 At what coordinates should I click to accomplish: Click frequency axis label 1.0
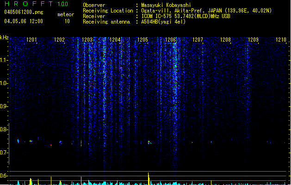click(4, 83)
